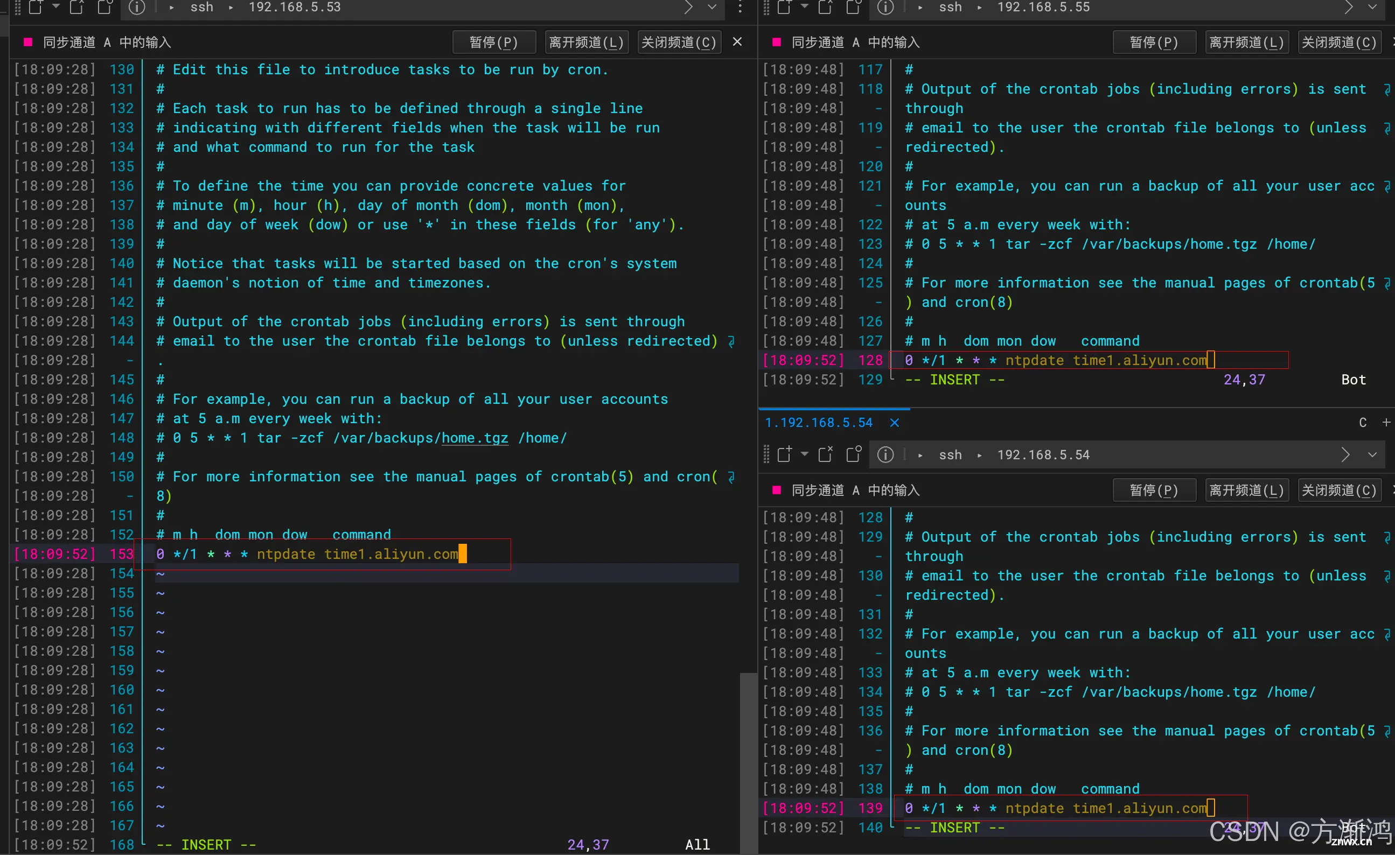Click ssh breadcrumb in 192.168.5.53 address bar
The width and height of the screenshot is (1395, 855).
[202, 8]
